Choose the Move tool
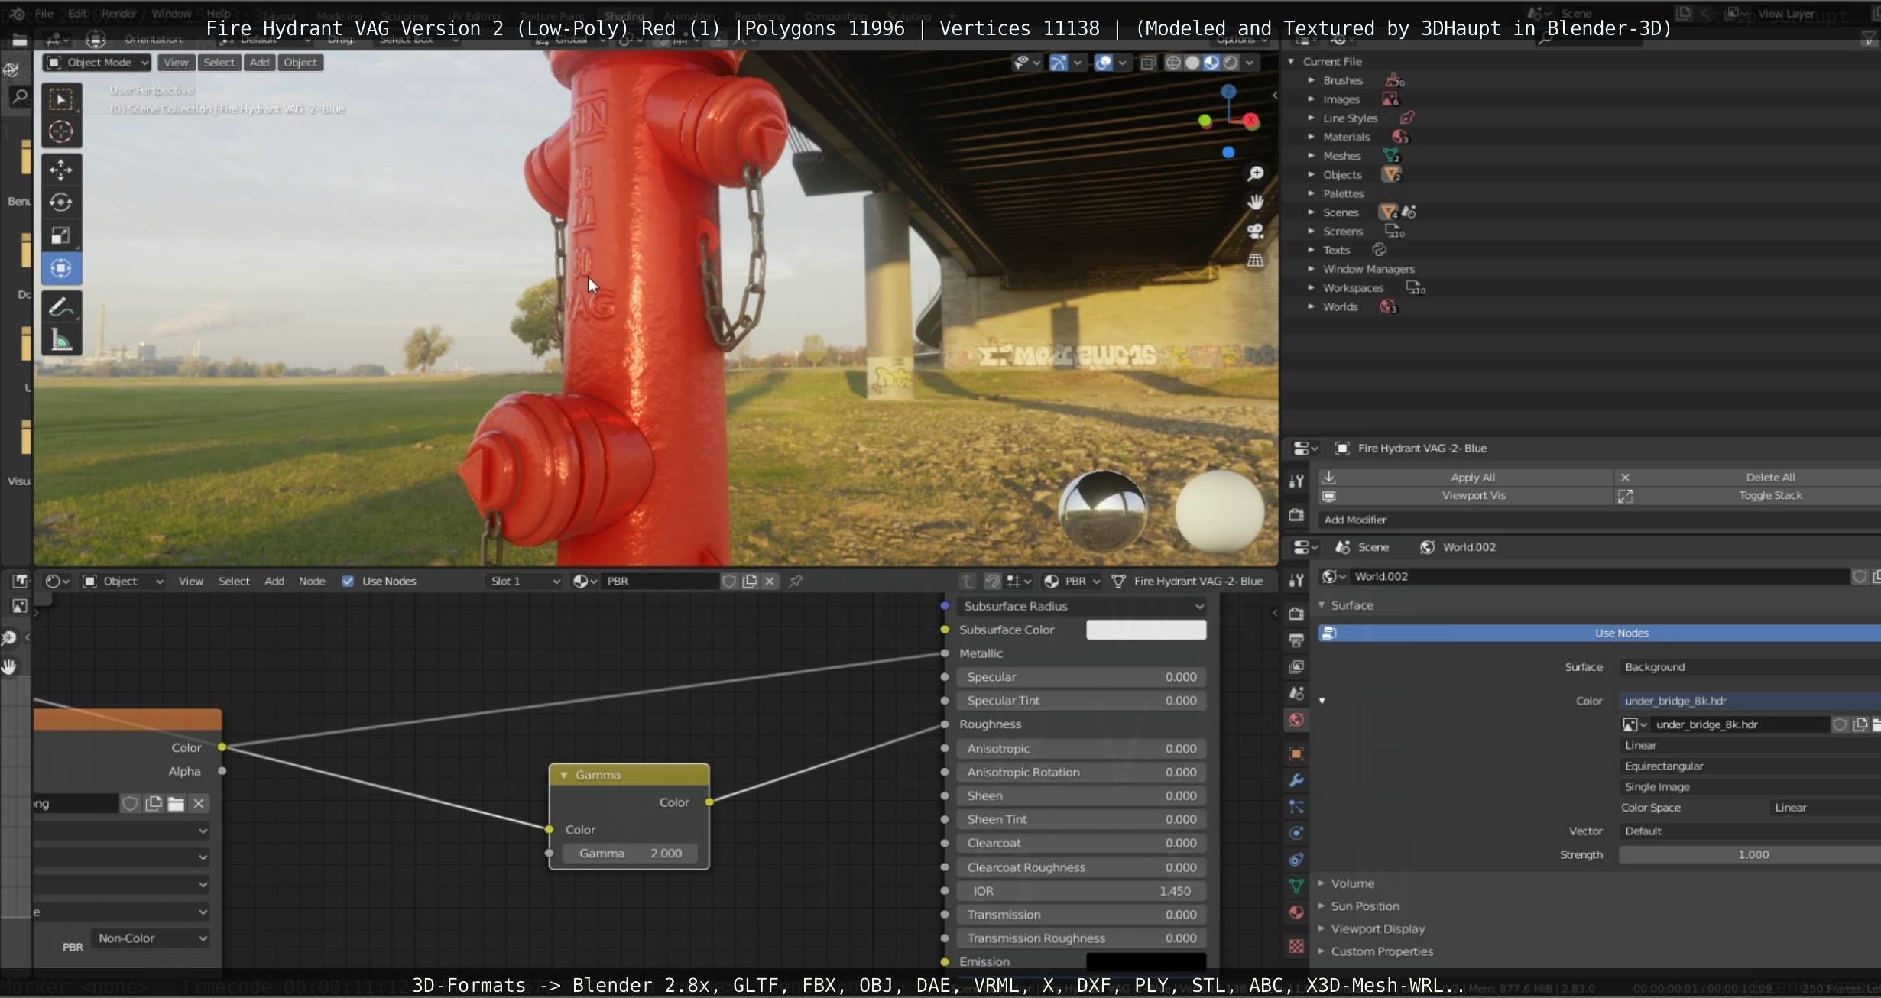Viewport: 1881px width, 998px height. click(61, 170)
